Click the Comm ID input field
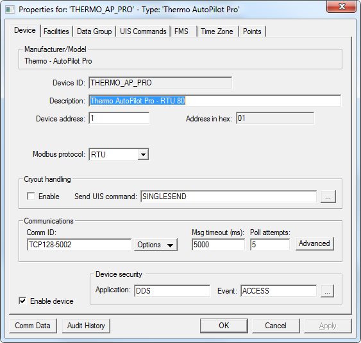This screenshot has width=361, height=343. click(80, 245)
